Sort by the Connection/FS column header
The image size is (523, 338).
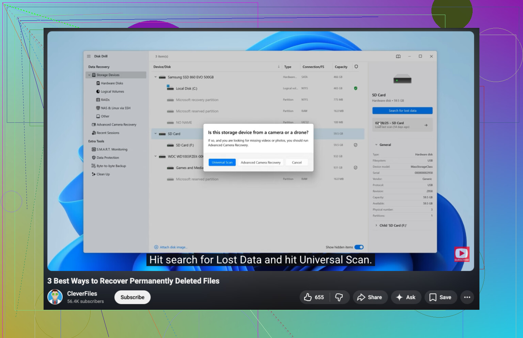pos(313,67)
